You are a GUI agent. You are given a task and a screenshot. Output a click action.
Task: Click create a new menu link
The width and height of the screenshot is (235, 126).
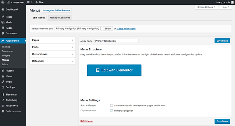(126, 28)
